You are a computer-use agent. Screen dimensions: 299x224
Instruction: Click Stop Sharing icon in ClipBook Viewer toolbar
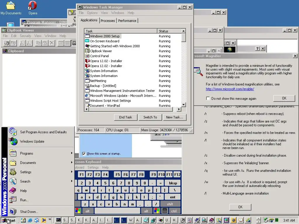pyautogui.click(x=29, y=43)
